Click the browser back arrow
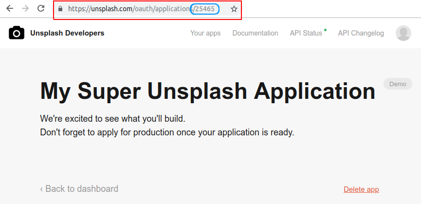 10,9
